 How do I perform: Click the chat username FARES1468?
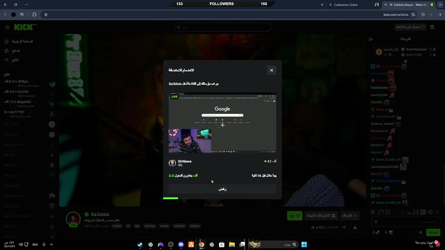coord(379,88)
